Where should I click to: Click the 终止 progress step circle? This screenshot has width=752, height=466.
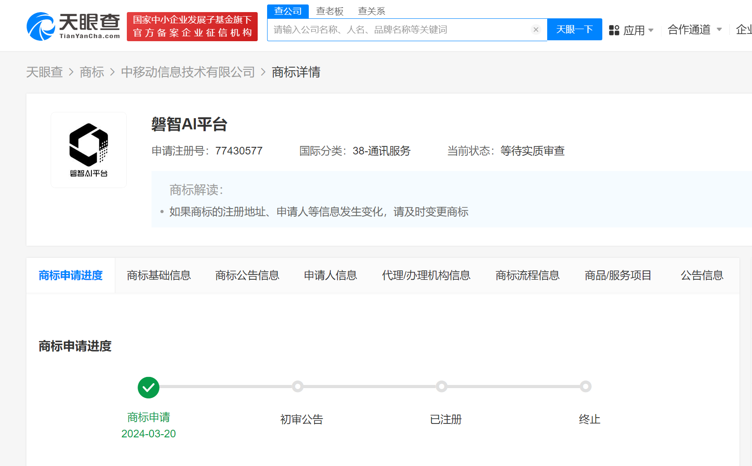coord(585,386)
